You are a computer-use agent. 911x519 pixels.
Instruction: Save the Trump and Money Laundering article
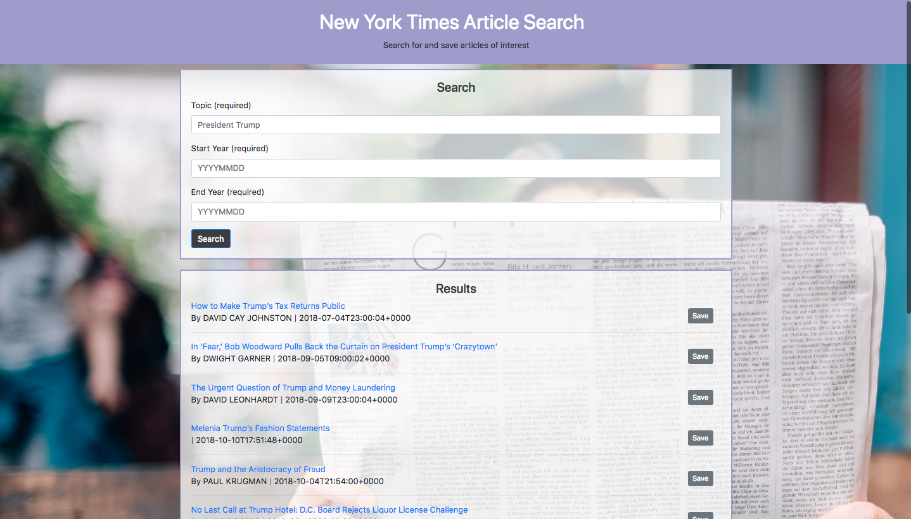click(700, 397)
